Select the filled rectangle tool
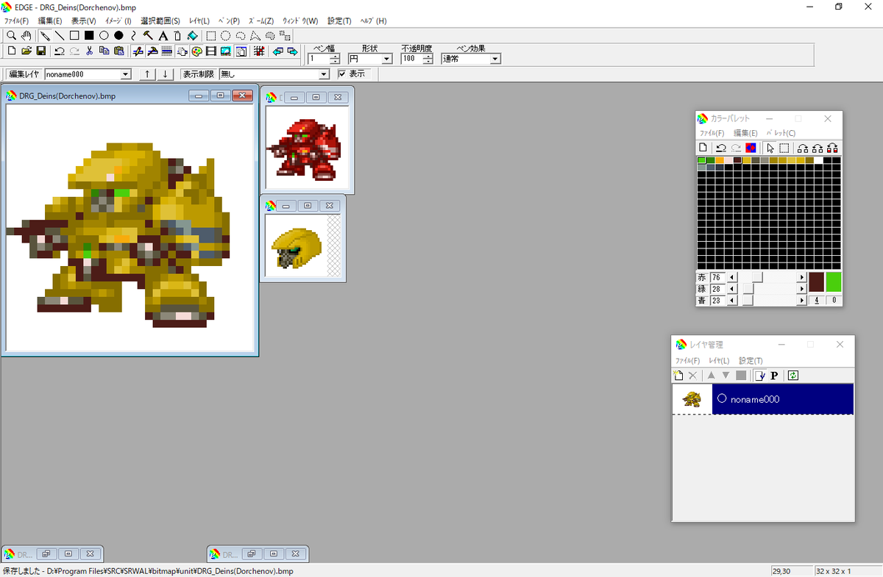Viewport: 883px width, 577px height. tap(89, 35)
